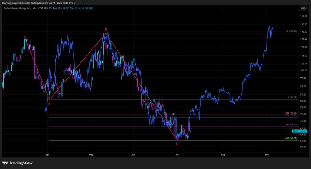Click the TradingView logo at bottom left
Image resolution: width=311 pixels, height=169 pixels.
coord(17,163)
